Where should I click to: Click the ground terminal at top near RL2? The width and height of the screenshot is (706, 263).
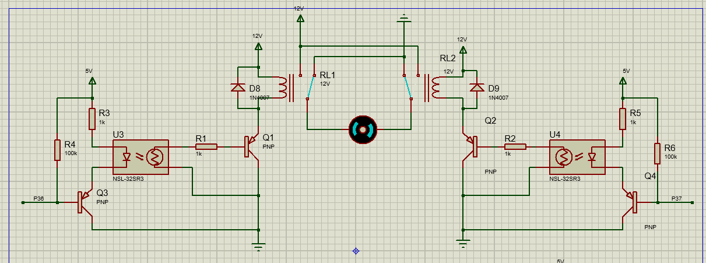404,19
